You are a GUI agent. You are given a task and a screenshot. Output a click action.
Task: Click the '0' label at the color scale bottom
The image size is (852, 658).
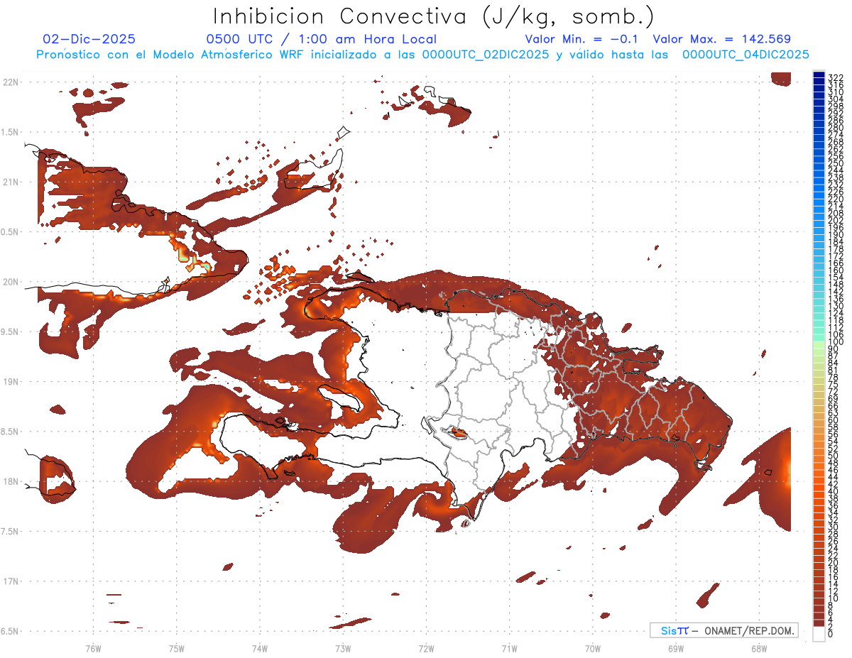point(831,633)
